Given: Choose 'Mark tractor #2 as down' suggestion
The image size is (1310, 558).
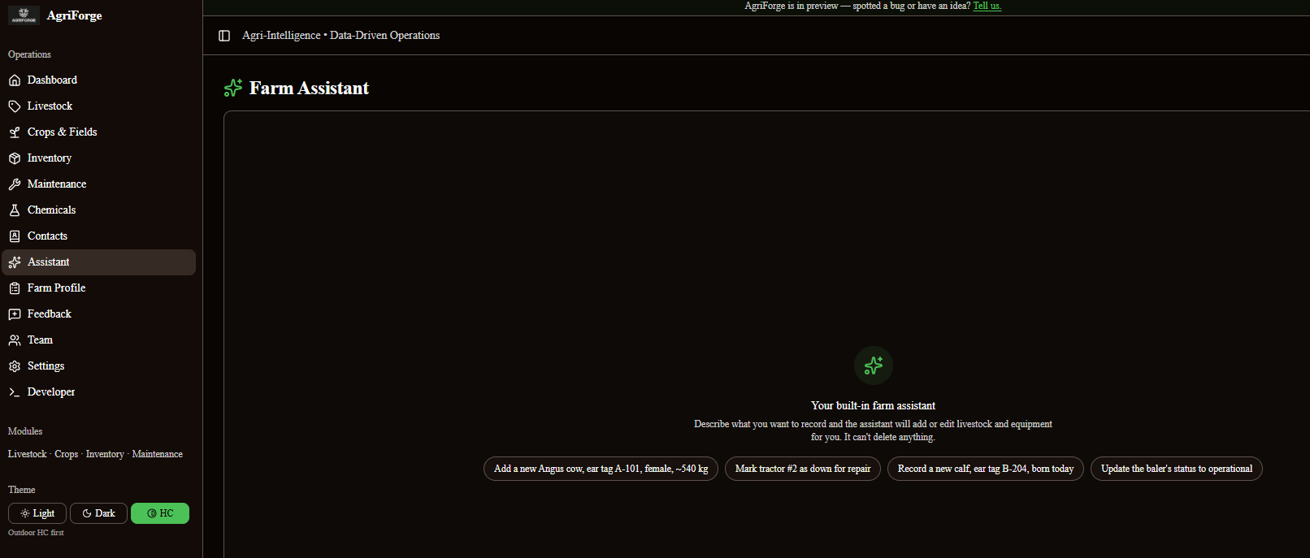Looking at the screenshot, I should click(x=803, y=469).
